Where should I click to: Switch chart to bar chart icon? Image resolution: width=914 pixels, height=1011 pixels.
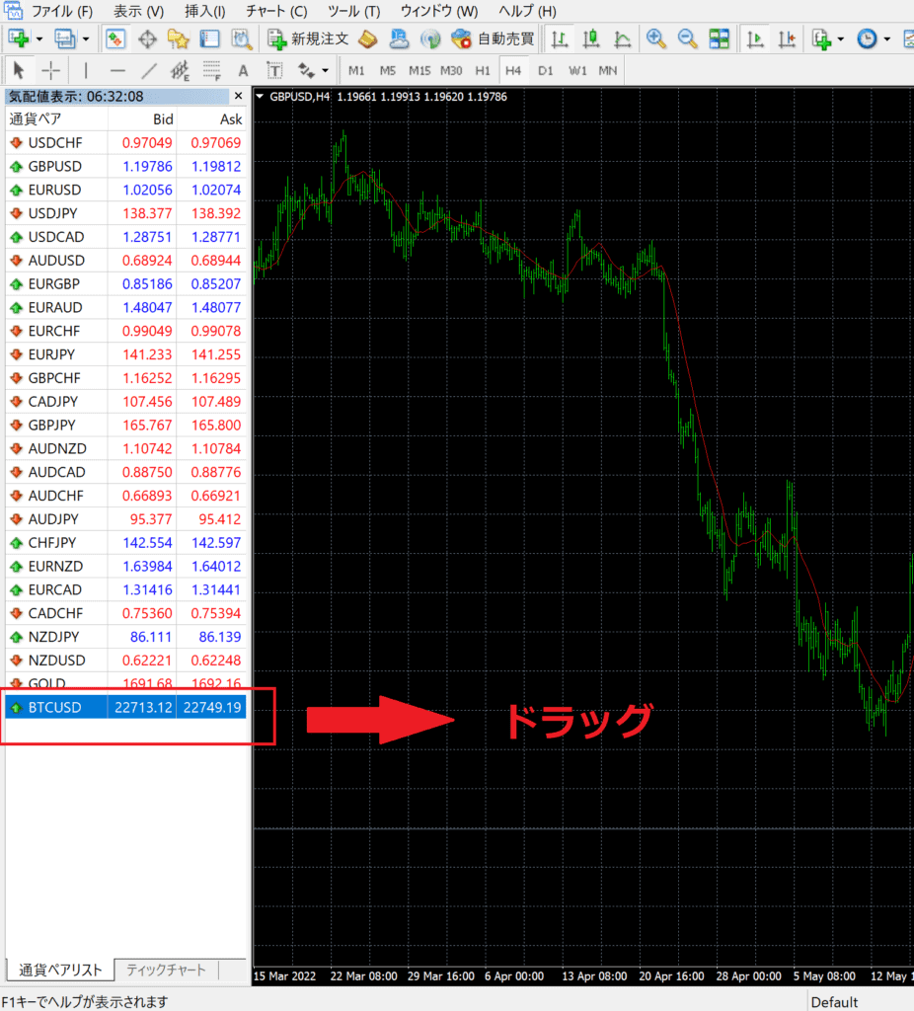pyautogui.click(x=560, y=39)
